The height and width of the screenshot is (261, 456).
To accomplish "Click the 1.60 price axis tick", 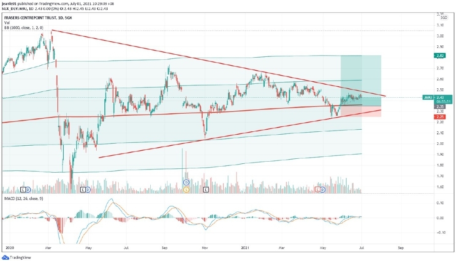I will 440,187.
